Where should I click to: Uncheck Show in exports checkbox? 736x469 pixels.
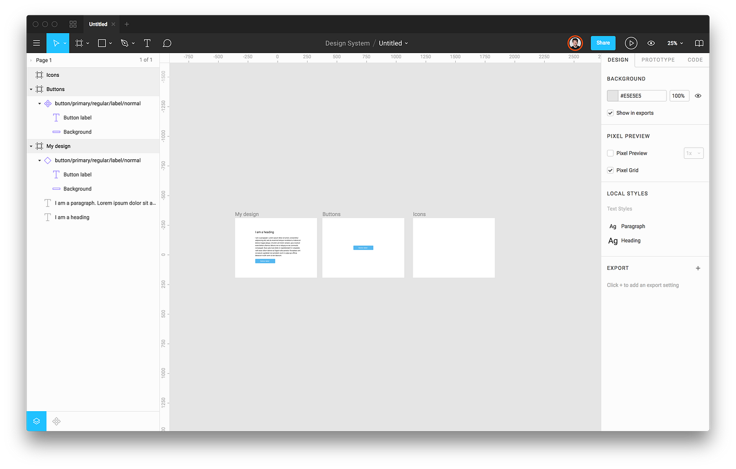coord(610,113)
